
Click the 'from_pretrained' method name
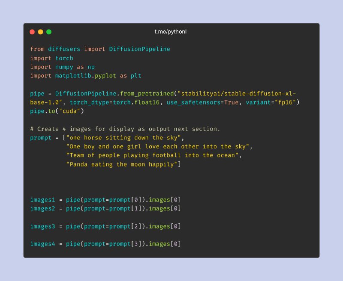pos(147,94)
